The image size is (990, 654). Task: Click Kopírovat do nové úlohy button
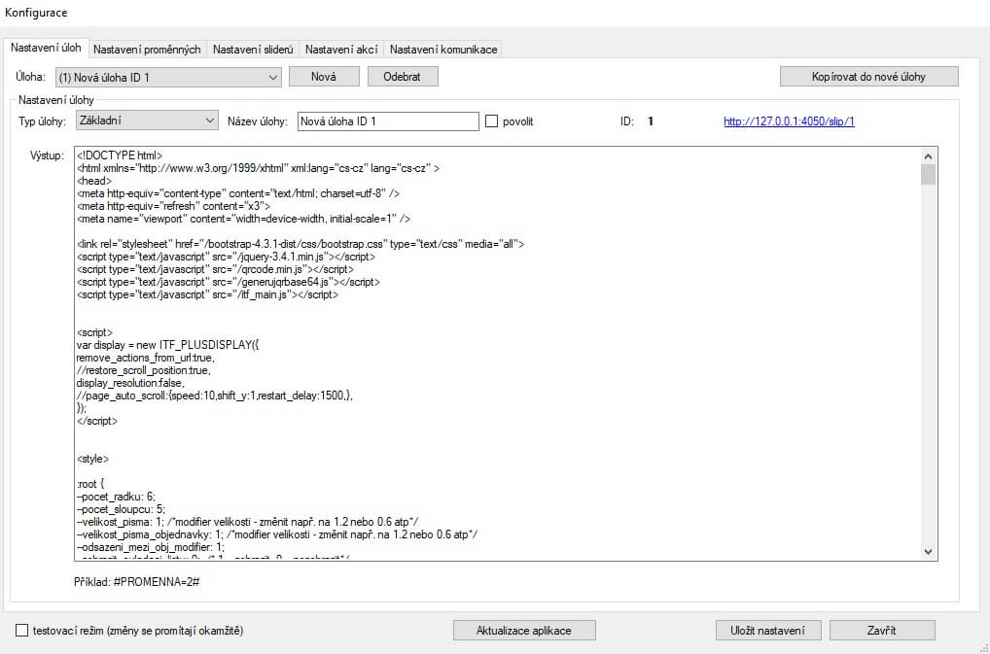(868, 77)
